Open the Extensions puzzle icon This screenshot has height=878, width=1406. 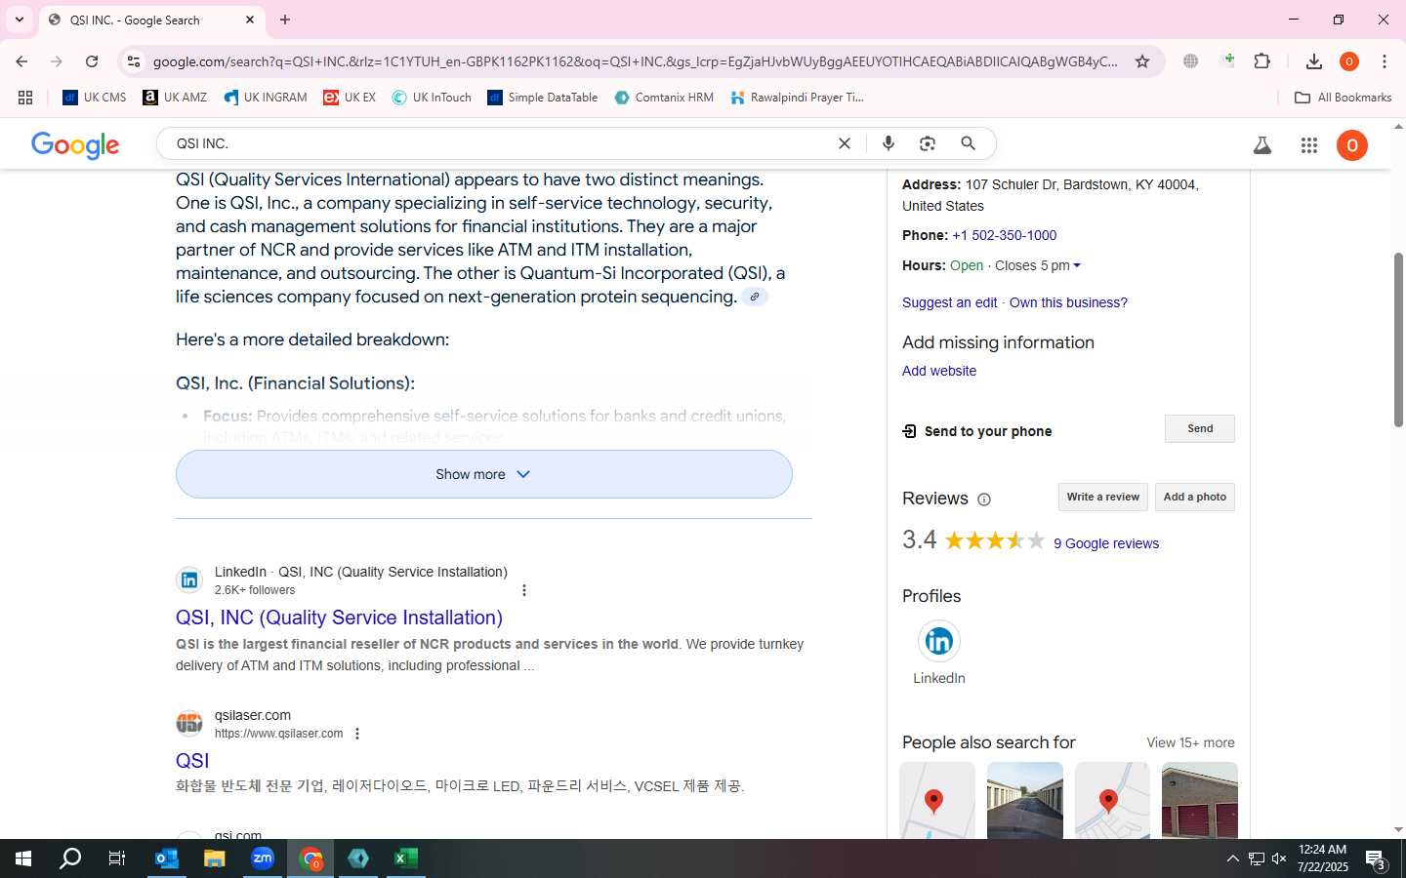pyautogui.click(x=1262, y=61)
